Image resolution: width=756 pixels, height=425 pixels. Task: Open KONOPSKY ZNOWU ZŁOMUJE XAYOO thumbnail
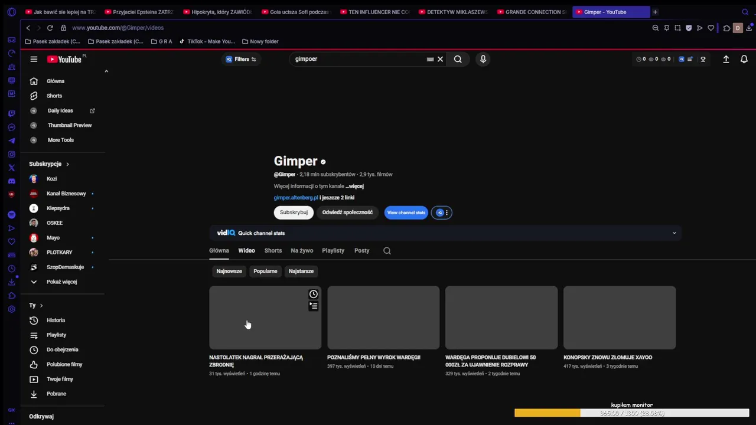tap(620, 318)
